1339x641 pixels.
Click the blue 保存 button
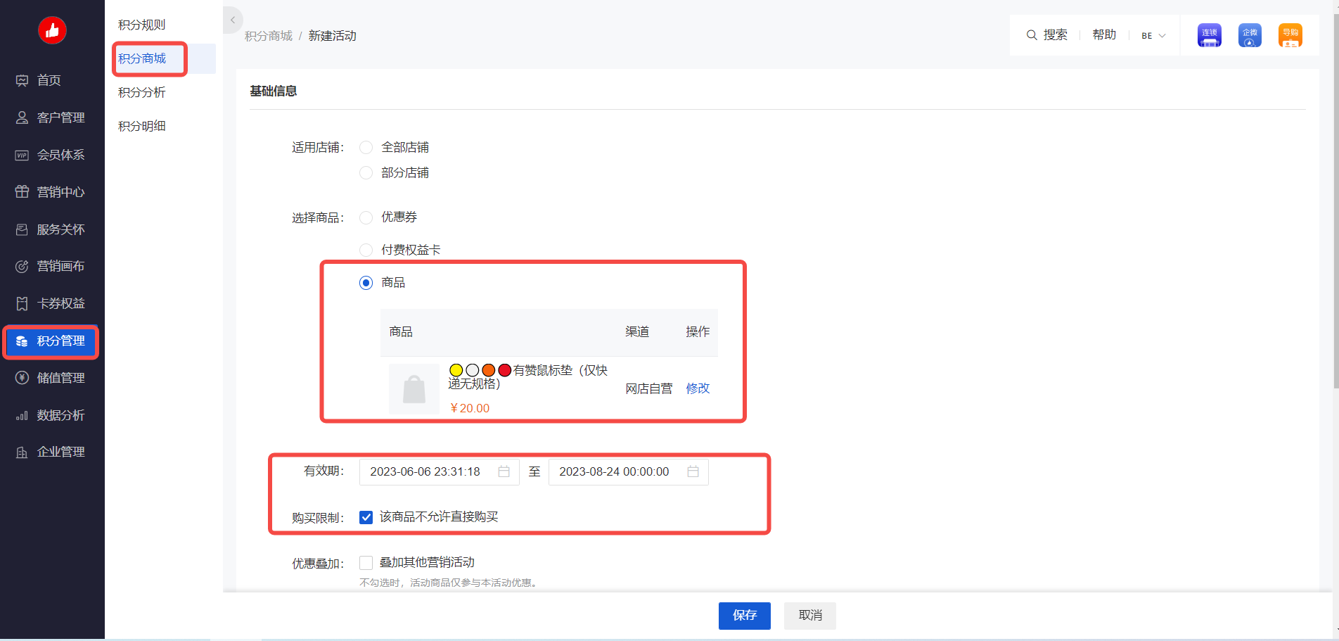pyautogui.click(x=744, y=616)
